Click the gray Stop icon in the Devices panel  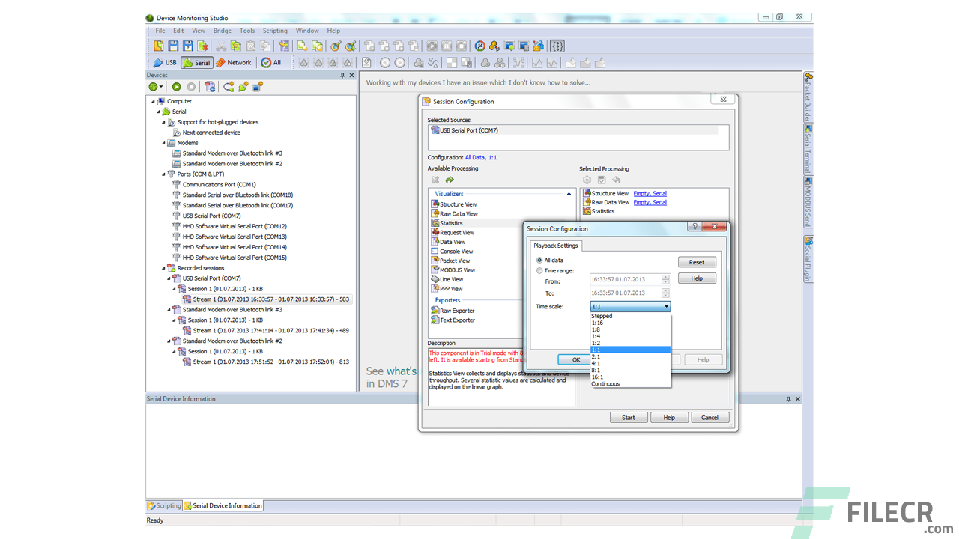click(x=192, y=87)
